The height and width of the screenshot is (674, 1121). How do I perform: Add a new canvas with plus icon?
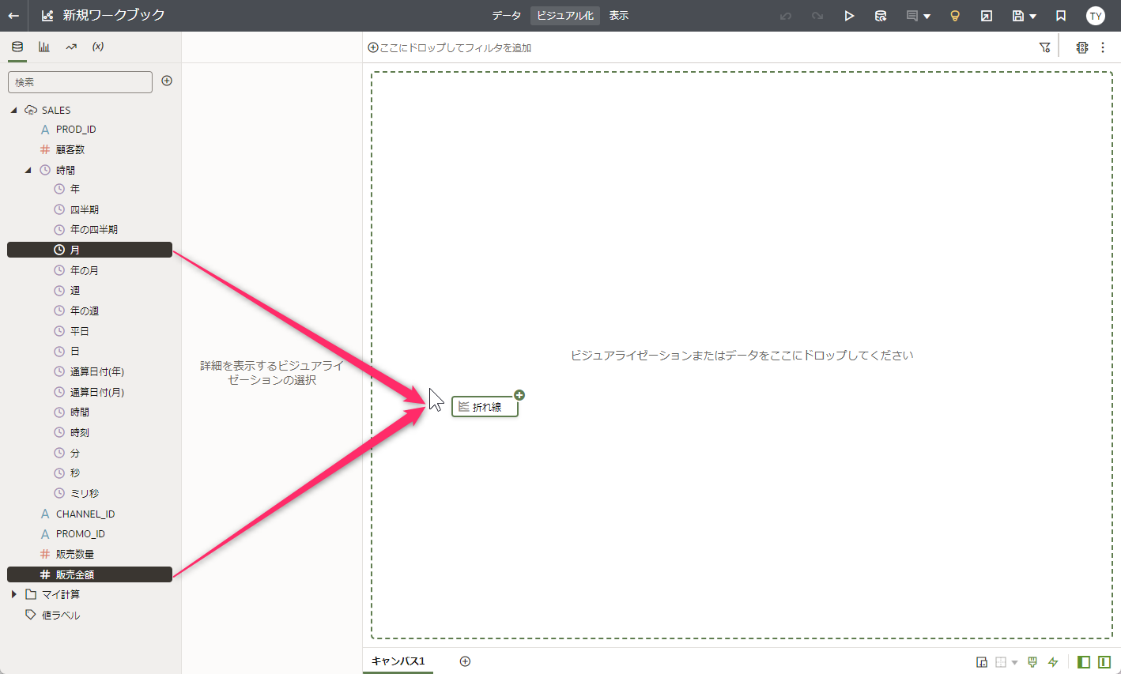click(465, 661)
